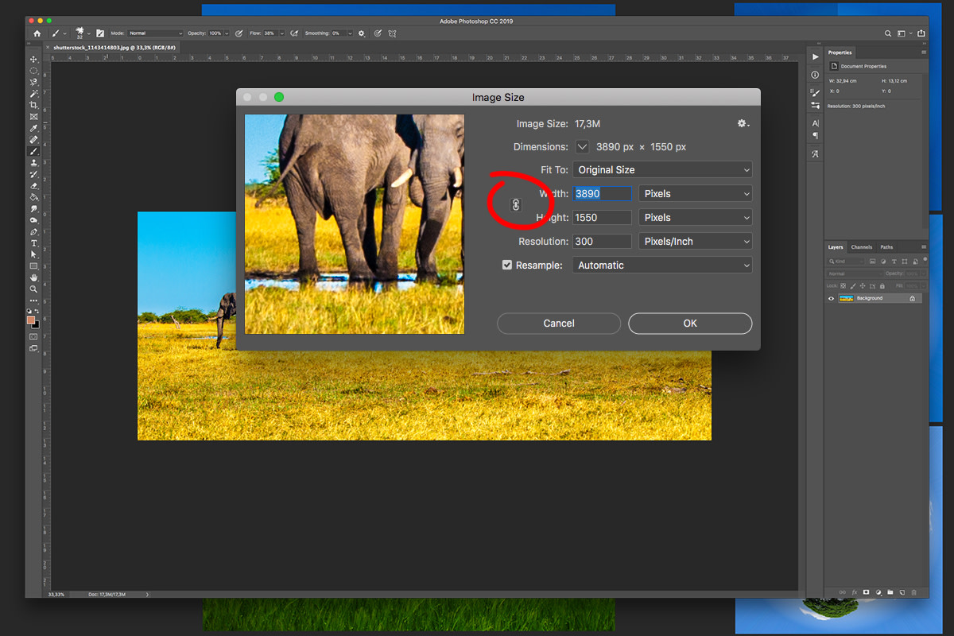Viewport: 954px width, 636px height.
Task: Select the shutterstock document tab
Action: tap(114, 48)
